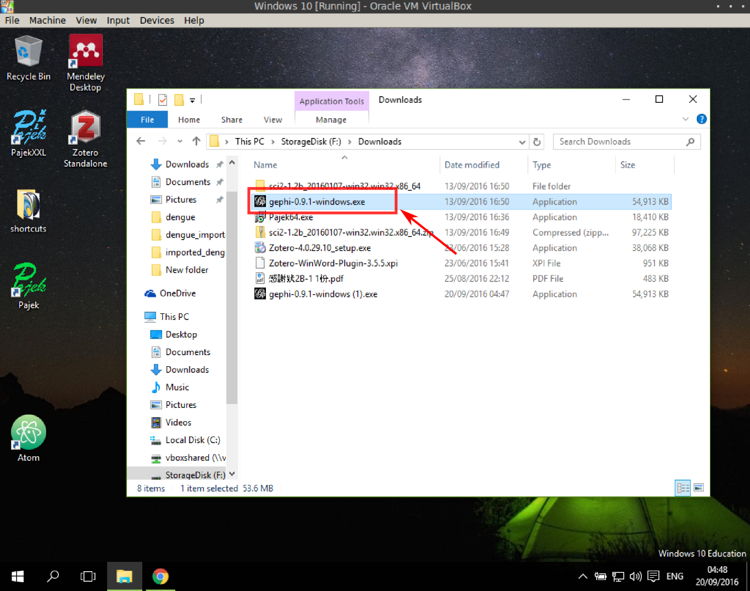Click the Windows Start button
Screen dimensions: 750x591
click(x=18, y=576)
